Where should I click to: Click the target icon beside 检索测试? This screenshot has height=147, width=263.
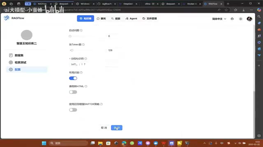click(x=11, y=62)
